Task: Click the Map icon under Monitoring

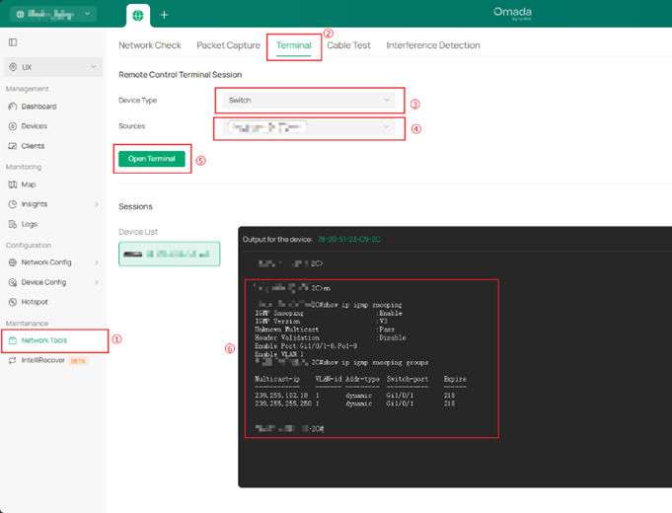Action: [x=13, y=184]
